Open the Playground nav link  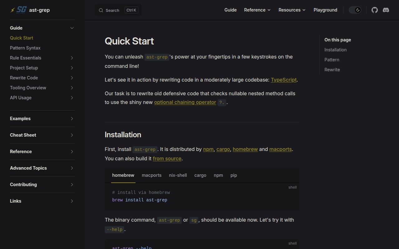point(325,10)
